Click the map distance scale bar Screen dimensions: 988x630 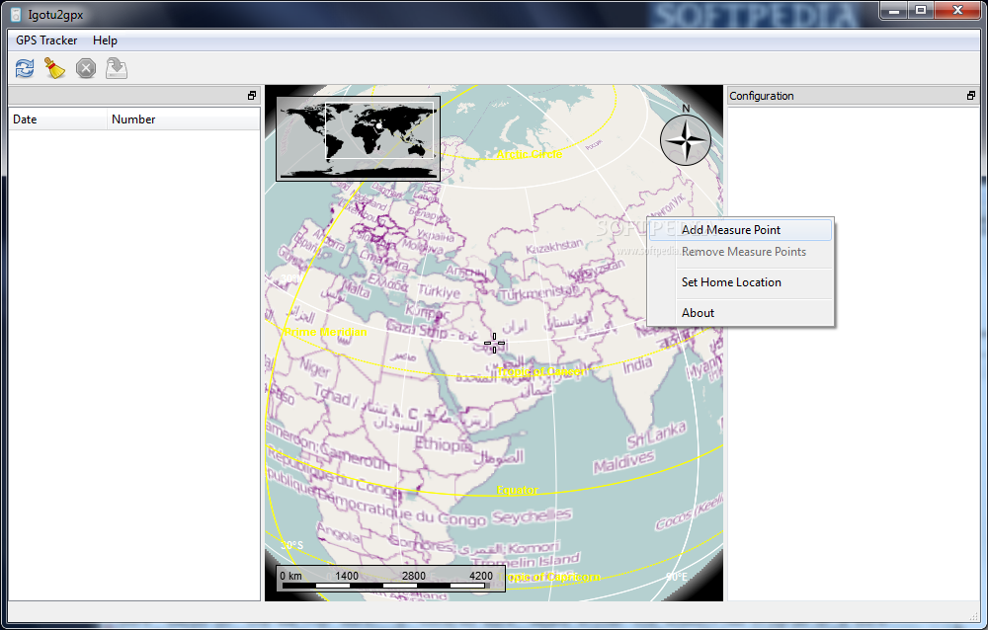[390, 579]
